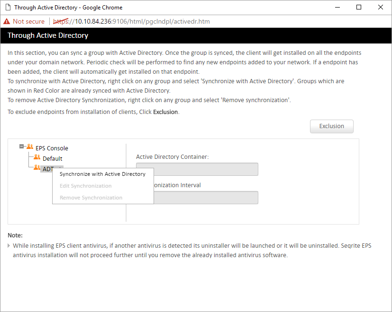Click the Not secure warning triangle icon

pyautogui.click(x=7, y=21)
